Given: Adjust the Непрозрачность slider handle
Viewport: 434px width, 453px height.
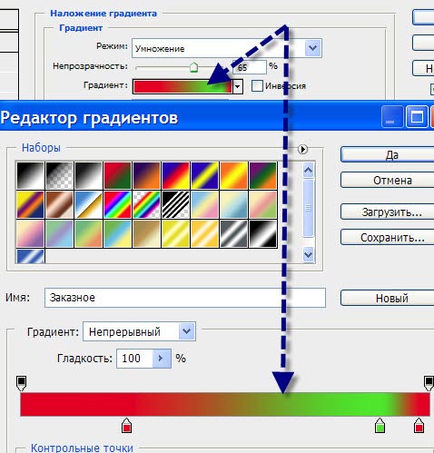Looking at the screenshot, I should pos(193,67).
